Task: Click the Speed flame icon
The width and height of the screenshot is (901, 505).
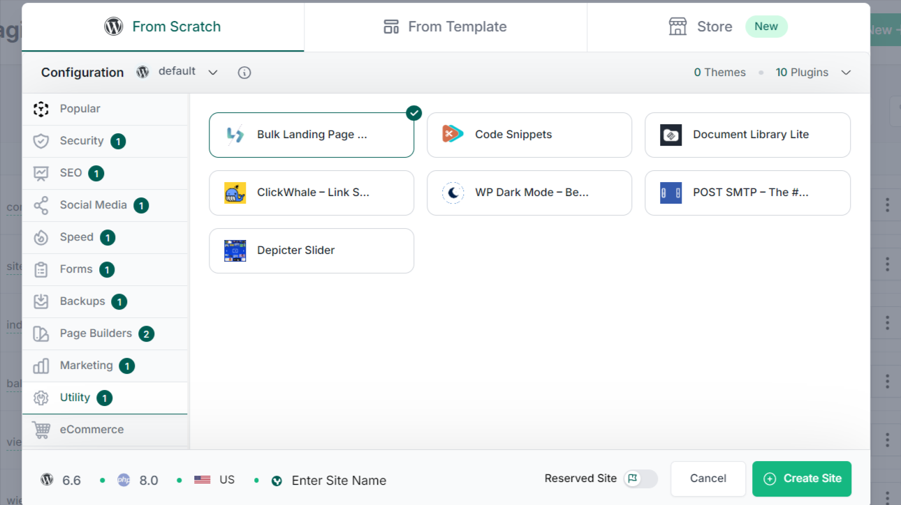Action: [41, 237]
